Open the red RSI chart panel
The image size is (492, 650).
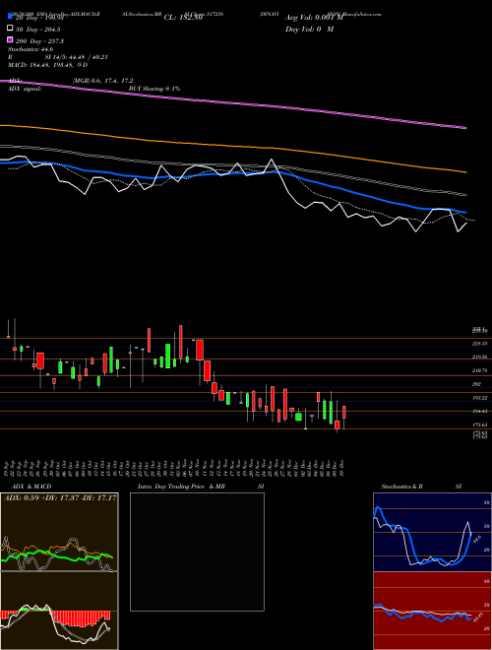pos(432,611)
